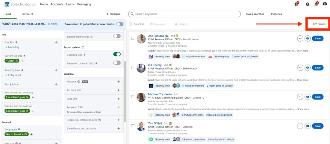Select Michael Tortorello's checkbox
330x144 pixels.
(132, 97)
